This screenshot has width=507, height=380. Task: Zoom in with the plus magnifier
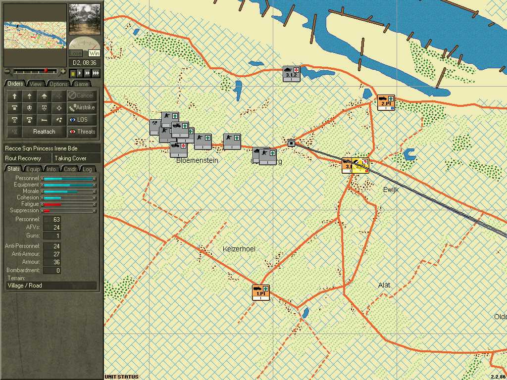(63, 71)
